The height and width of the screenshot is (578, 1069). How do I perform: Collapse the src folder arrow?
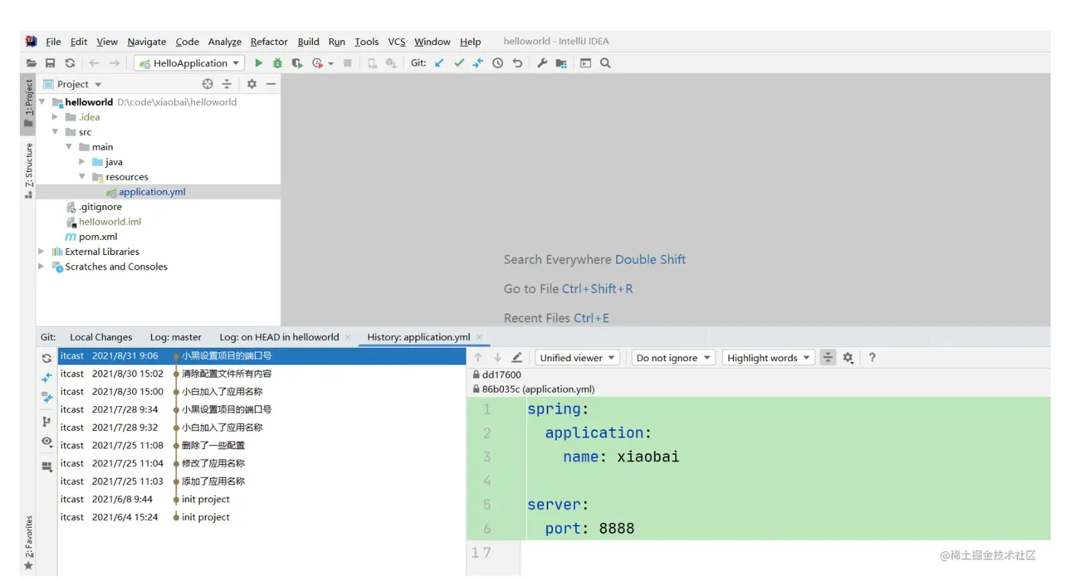tap(55, 132)
